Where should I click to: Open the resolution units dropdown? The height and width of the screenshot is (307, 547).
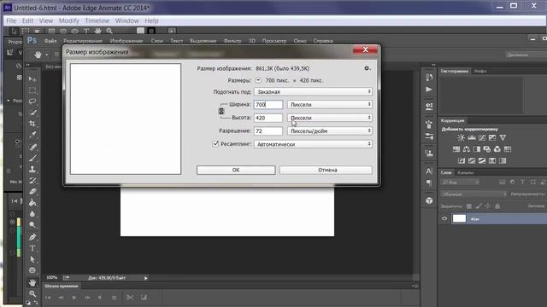pyautogui.click(x=330, y=130)
